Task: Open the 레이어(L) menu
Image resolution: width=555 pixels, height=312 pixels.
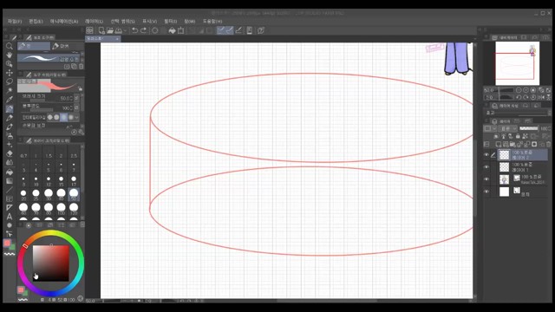Action: click(95, 21)
